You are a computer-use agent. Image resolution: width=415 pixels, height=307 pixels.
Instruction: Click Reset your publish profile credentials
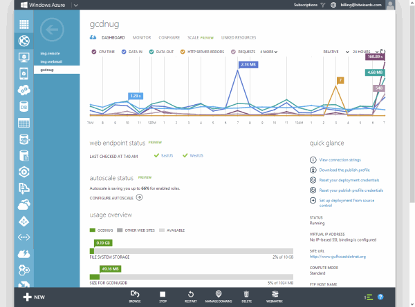pos(351,190)
